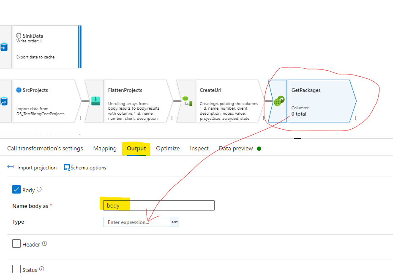Add transformation after CreateUrl plus
The height and width of the screenshot is (277, 393).
coord(263,118)
